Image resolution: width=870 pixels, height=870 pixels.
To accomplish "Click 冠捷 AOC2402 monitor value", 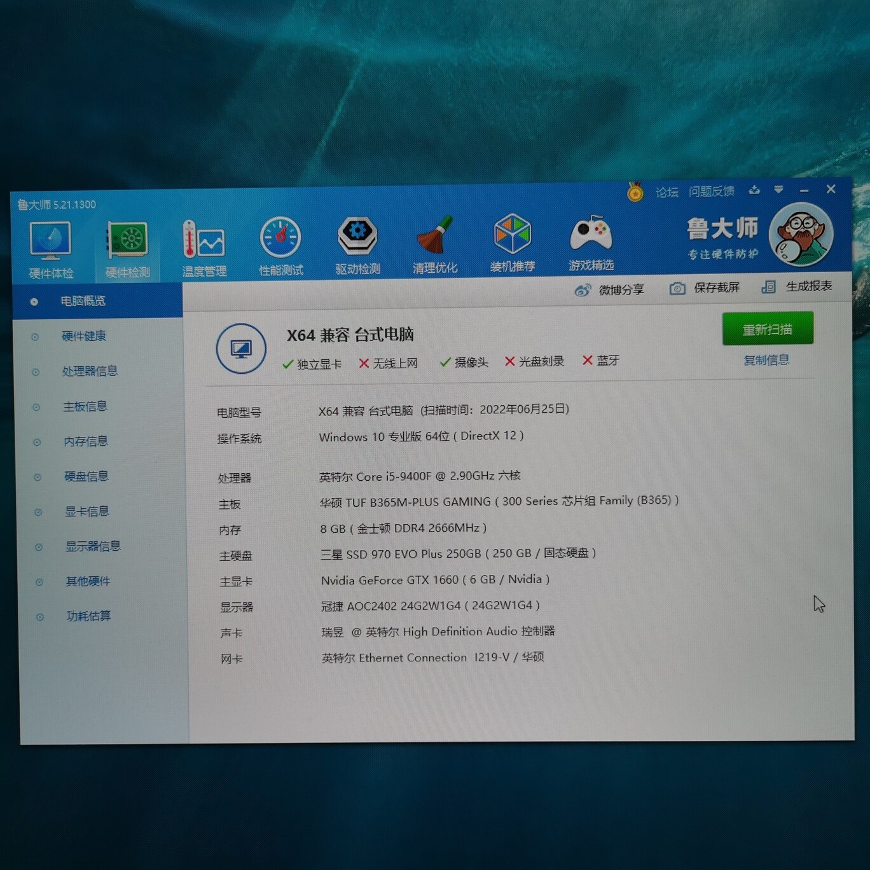I will [431, 606].
